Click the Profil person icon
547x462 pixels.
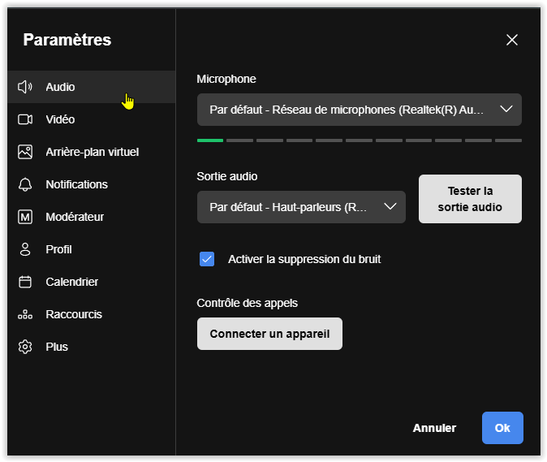pyautogui.click(x=25, y=249)
